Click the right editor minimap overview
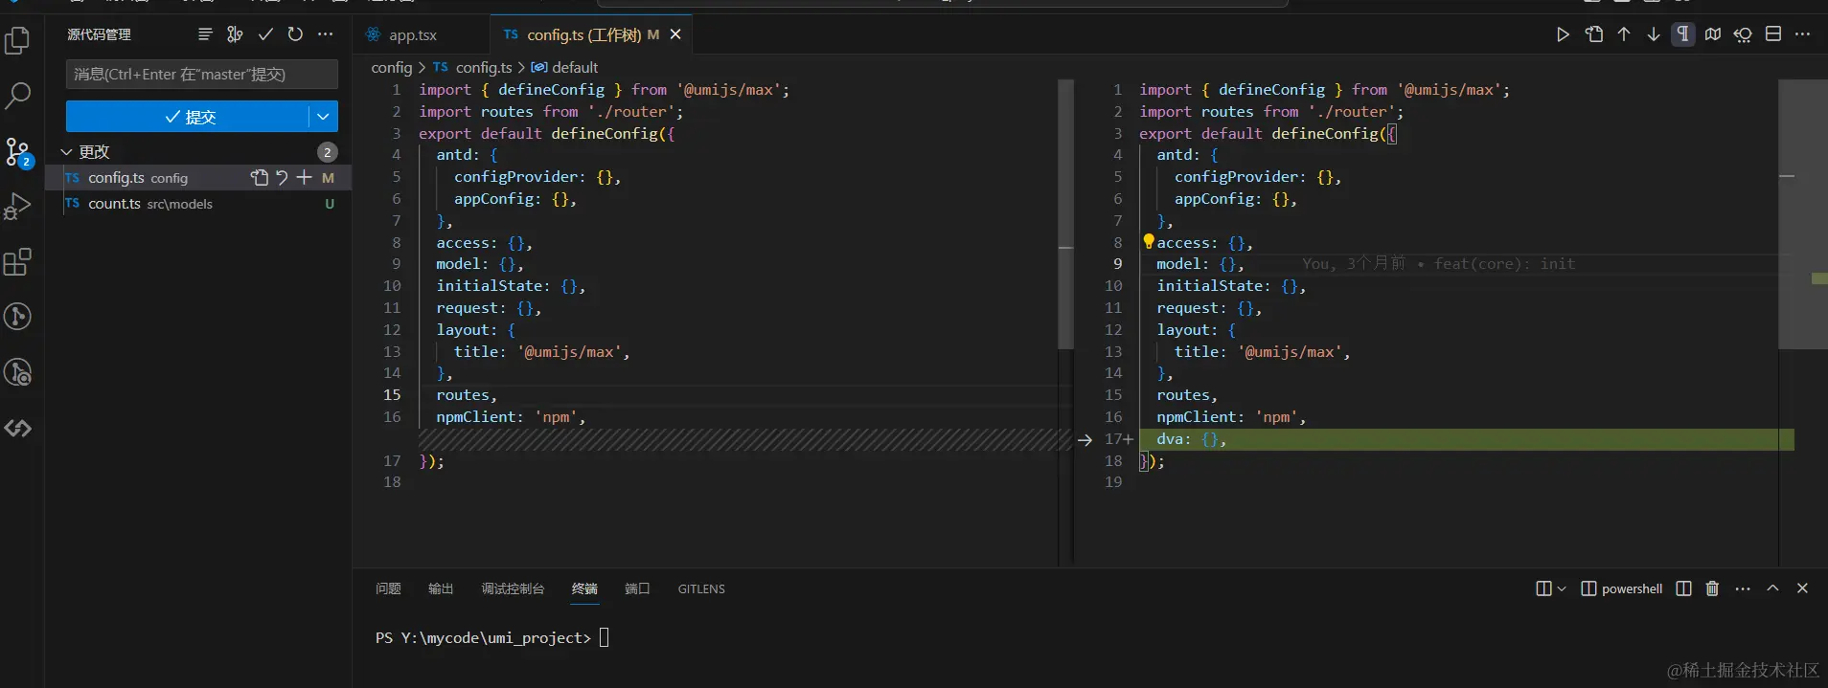Viewport: 1828px width, 688px height. click(1801, 214)
